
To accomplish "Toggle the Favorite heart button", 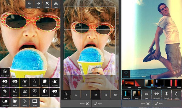I will [126, 74].
